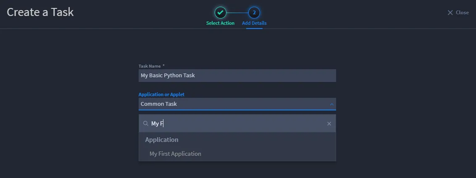
Task: Collapse the Application or Applet dropdown chevron
Action: click(331, 104)
